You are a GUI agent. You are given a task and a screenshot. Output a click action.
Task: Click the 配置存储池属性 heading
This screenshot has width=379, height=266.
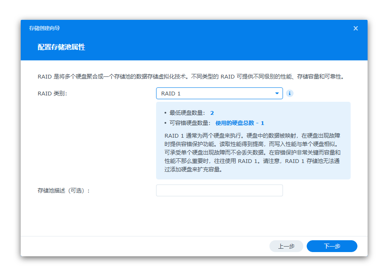61,47
